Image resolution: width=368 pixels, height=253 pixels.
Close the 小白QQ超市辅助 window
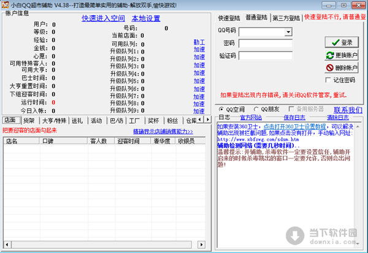[358, 5]
